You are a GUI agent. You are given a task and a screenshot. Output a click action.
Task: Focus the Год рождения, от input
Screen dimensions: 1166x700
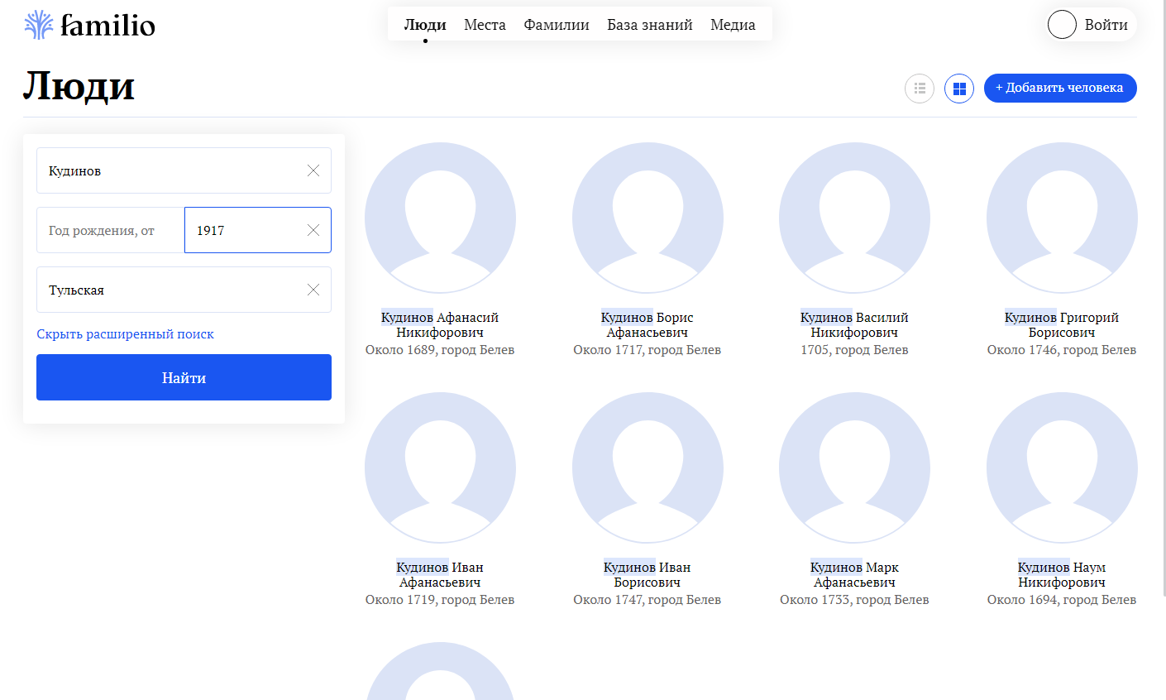(110, 230)
